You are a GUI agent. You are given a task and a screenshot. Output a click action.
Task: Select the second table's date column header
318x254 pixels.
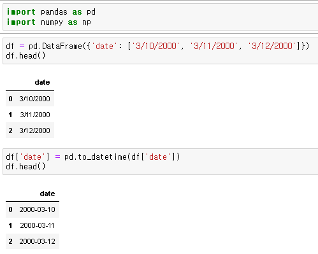[x=47, y=194]
